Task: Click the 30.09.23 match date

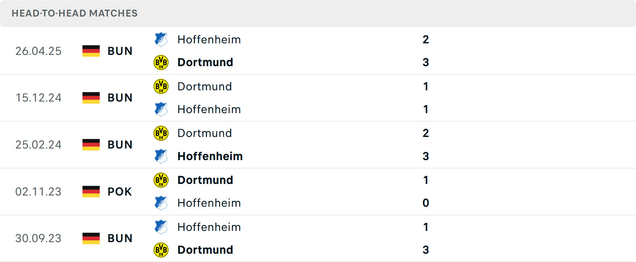Action: pyautogui.click(x=38, y=238)
